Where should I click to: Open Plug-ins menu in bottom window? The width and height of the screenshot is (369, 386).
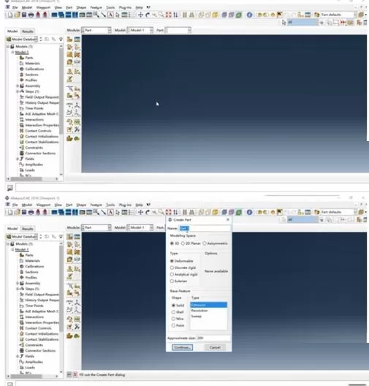[125, 205]
